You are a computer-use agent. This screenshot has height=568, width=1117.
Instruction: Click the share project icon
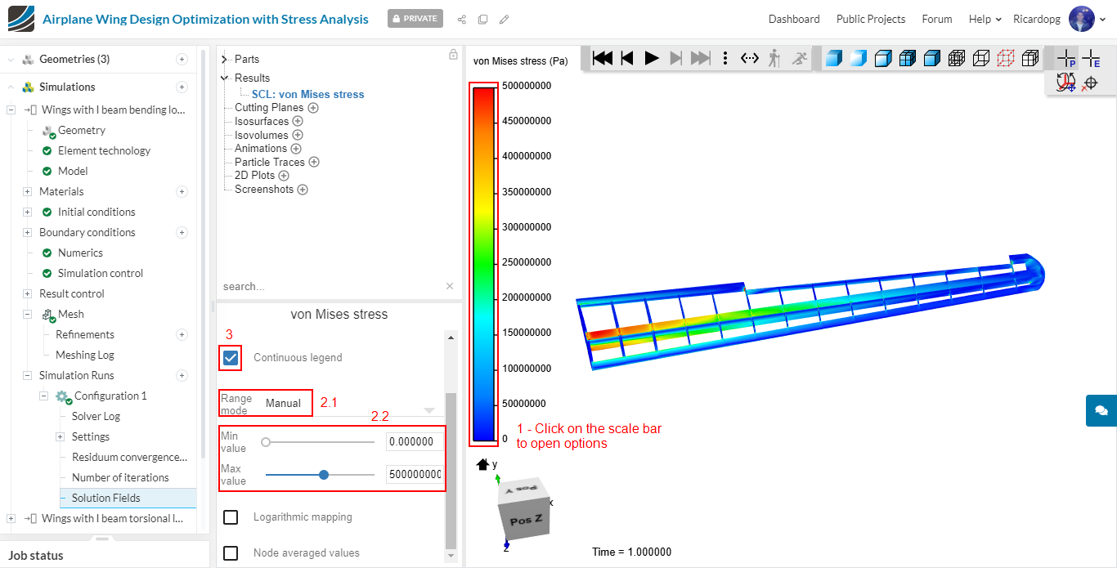[461, 19]
